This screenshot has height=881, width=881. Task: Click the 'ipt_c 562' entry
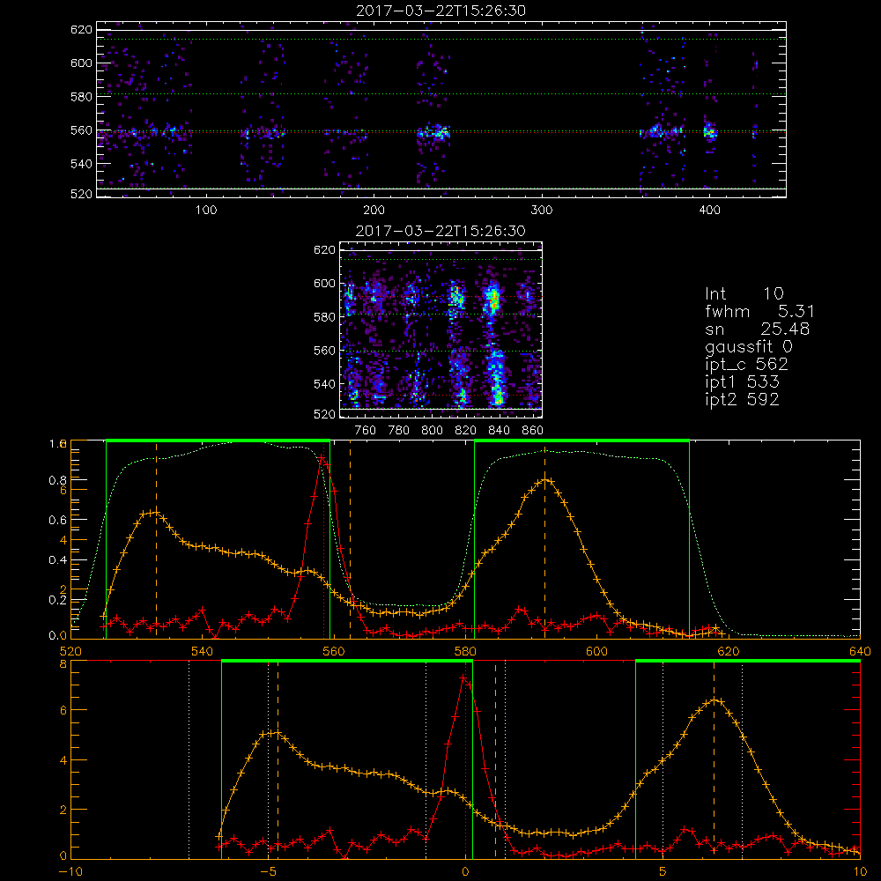coord(746,365)
